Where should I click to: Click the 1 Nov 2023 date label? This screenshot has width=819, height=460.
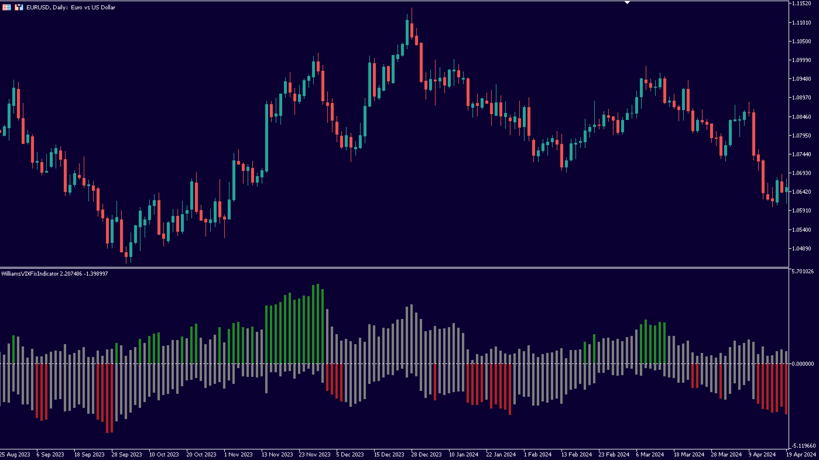239,454
